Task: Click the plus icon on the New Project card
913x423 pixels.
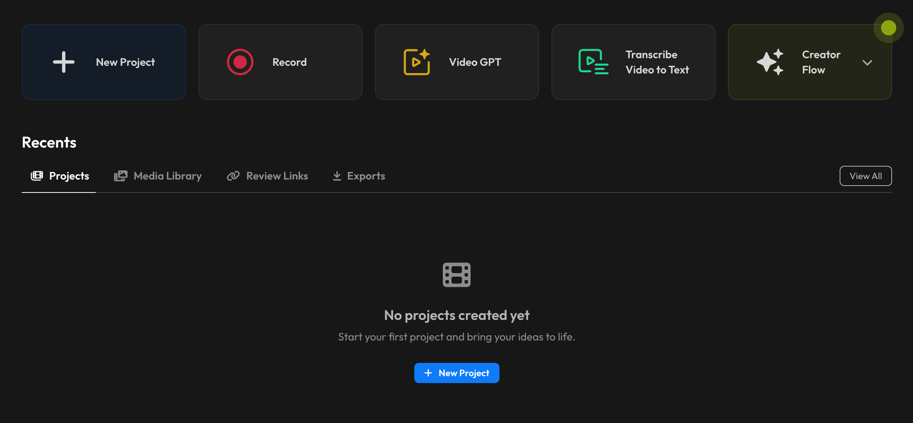Action: point(63,62)
